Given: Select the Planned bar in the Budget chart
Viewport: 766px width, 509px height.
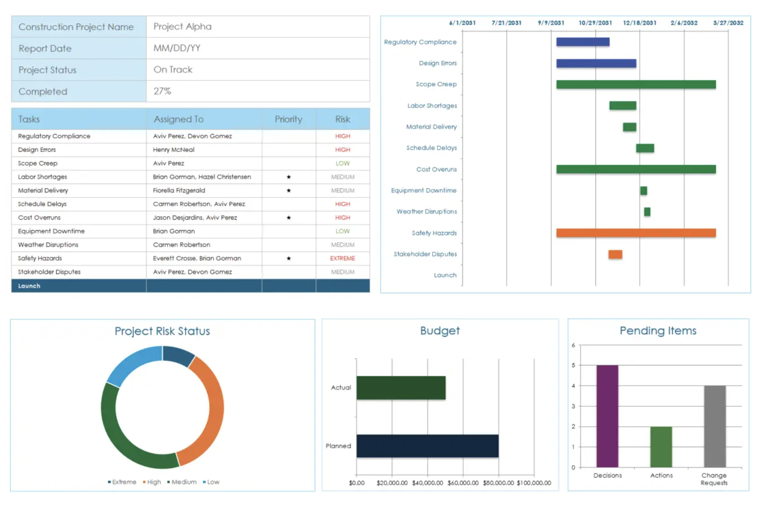Looking at the screenshot, I should click(x=427, y=446).
